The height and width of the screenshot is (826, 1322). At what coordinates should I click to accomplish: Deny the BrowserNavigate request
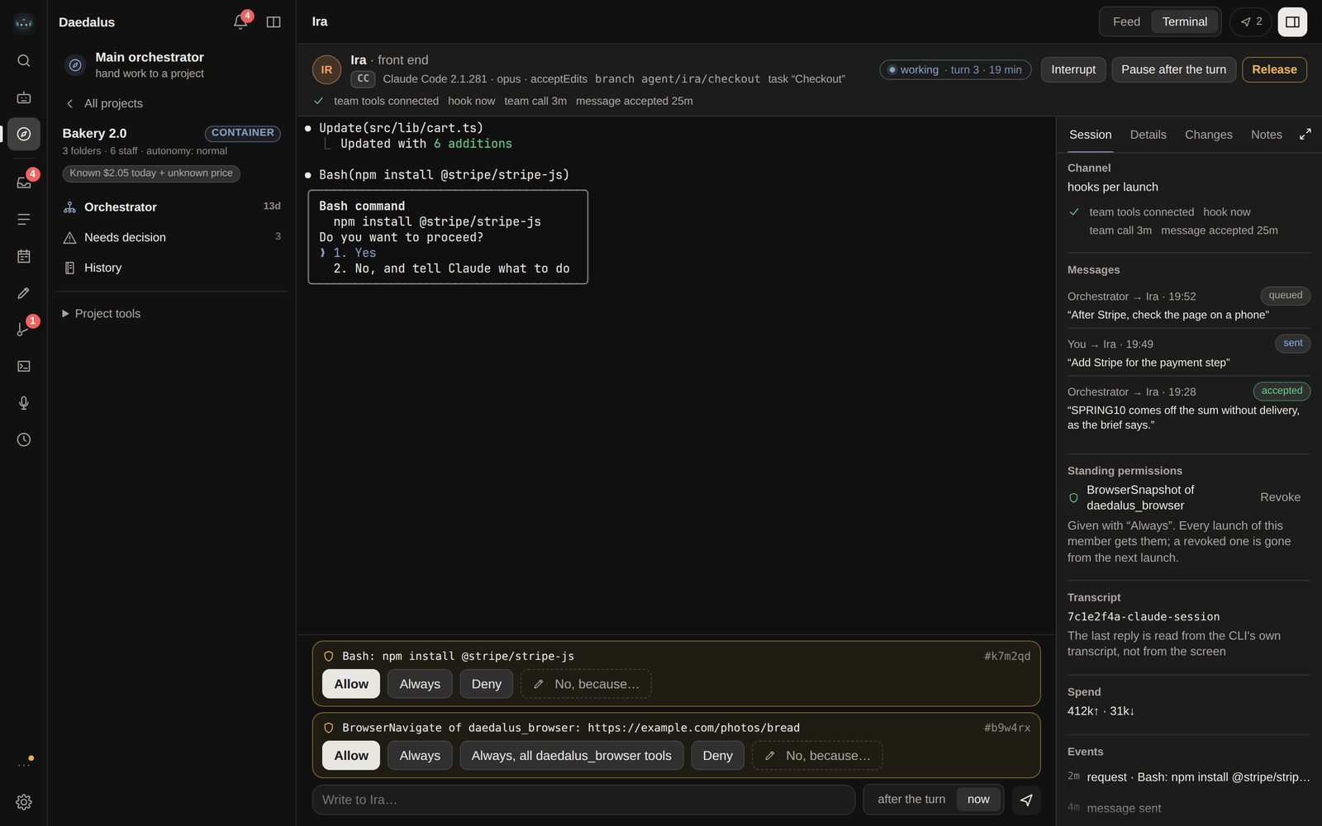(x=717, y=756)
